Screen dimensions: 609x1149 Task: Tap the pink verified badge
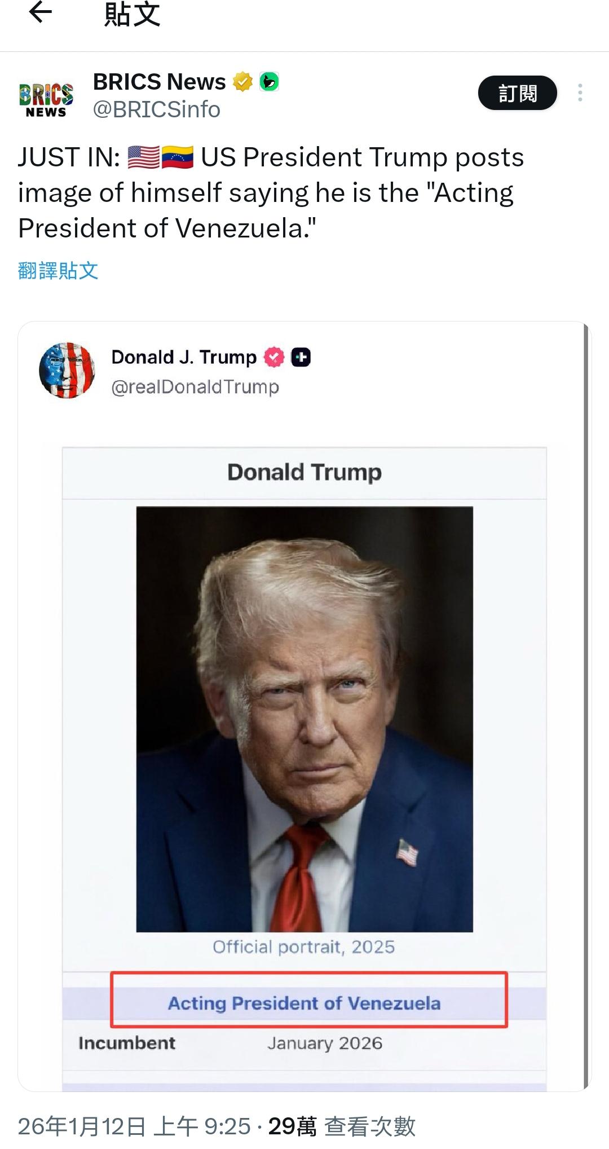pos(274,357)
